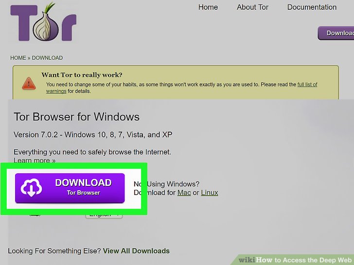Click the Learn more link
The height and width of the screenshot is (265, 354).
pyautogui.click(x=35, y=160)
